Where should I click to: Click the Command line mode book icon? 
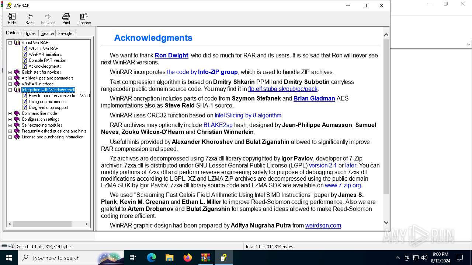coord(17,113)
